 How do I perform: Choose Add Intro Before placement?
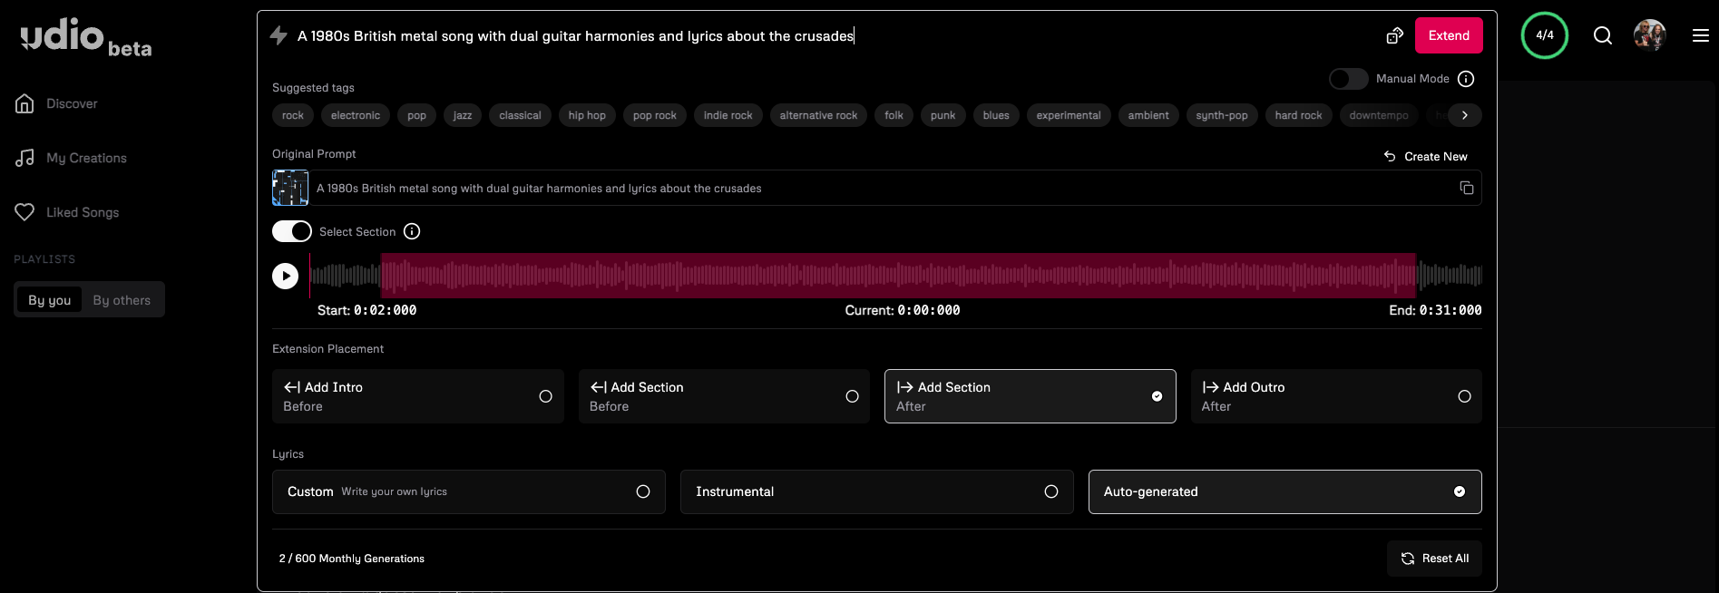417,396
